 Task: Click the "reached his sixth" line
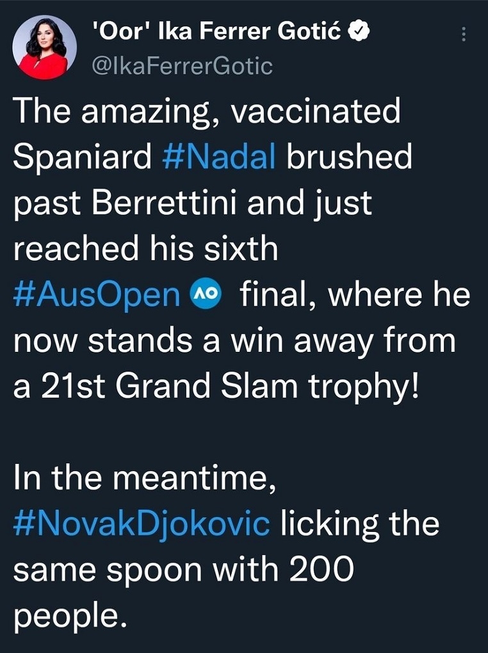[x=146, y=249]
